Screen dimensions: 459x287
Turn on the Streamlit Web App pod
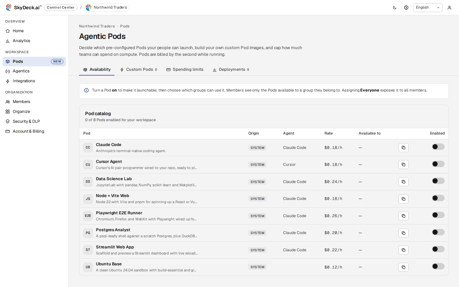pos(438,249)
